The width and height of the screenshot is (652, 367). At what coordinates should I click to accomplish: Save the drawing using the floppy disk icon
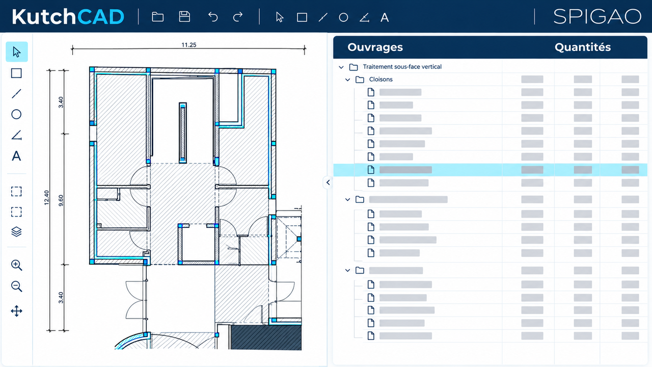pos(184,17)
